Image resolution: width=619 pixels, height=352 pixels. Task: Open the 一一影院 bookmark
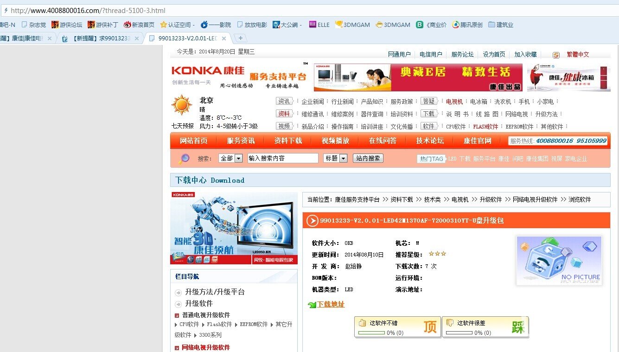216,25
